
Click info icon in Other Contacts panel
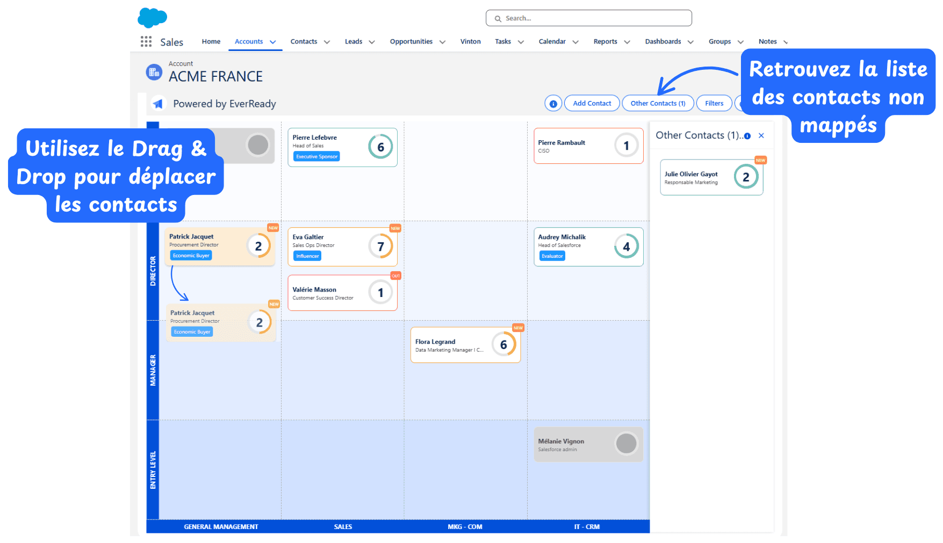(x=747, y=136)
